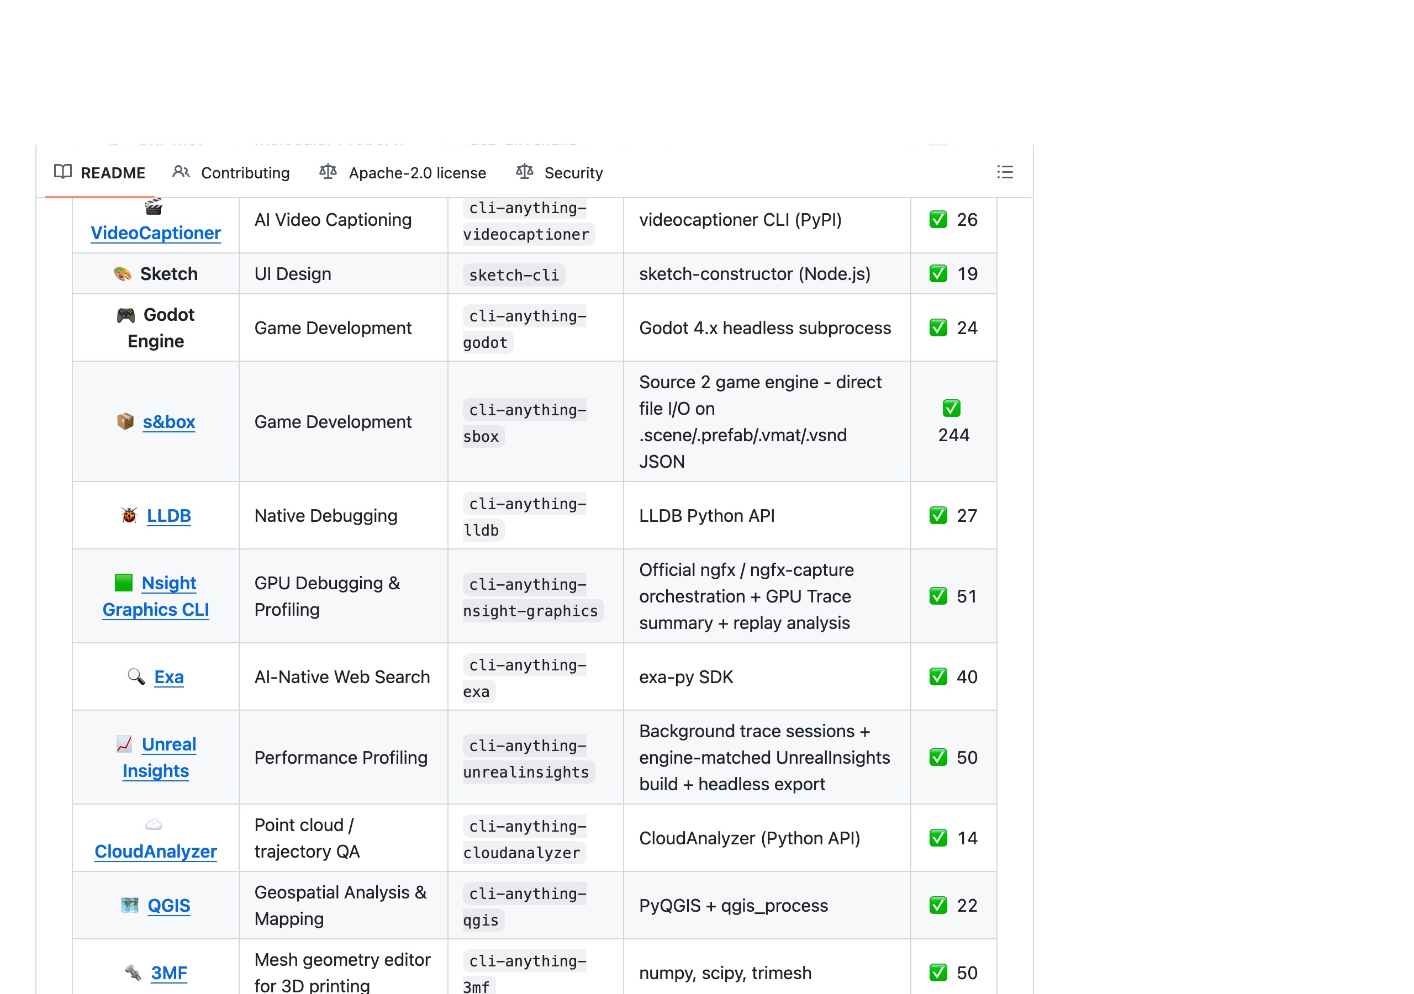Click the s&box package emoji
Image resolution: width=1414 pixels, height=994 pixels.
point(125,422)
